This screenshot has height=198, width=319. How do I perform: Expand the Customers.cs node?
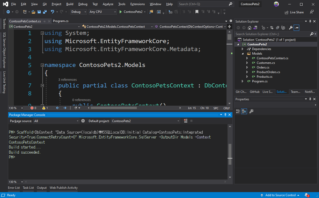[247, 63]
